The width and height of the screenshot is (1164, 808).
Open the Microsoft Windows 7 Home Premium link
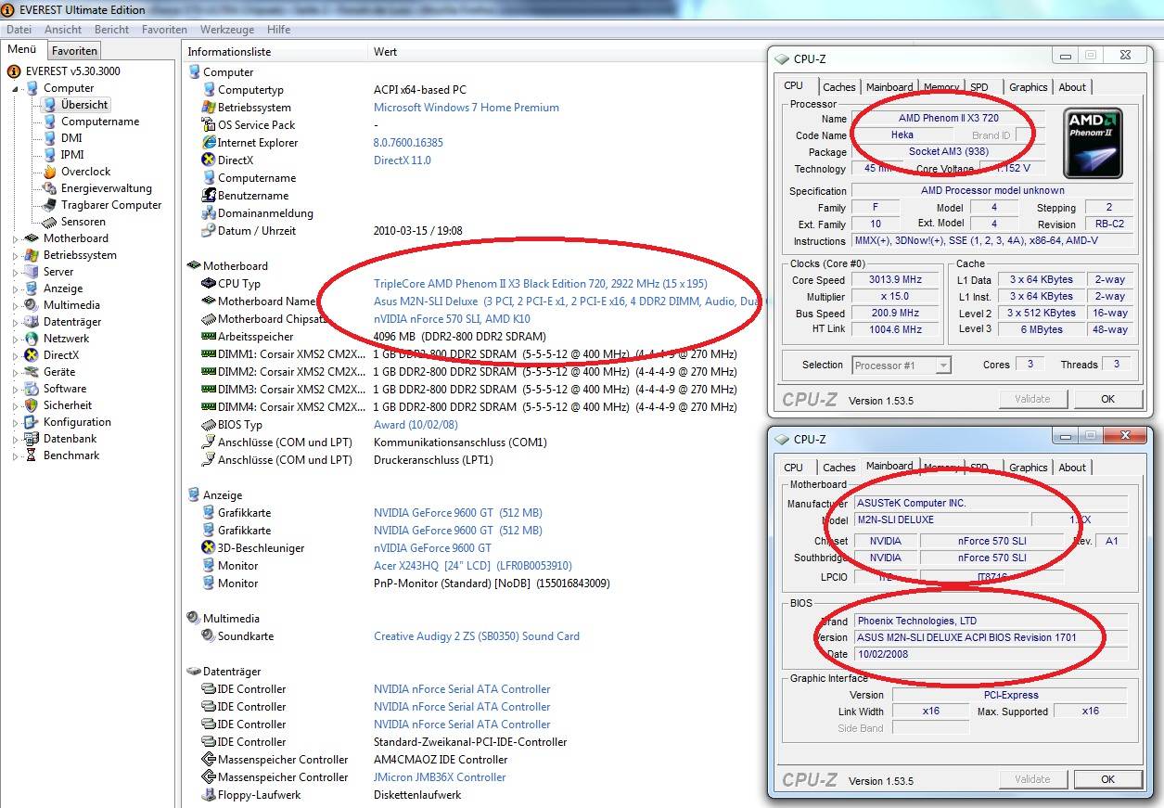click(x=467, y=108)
